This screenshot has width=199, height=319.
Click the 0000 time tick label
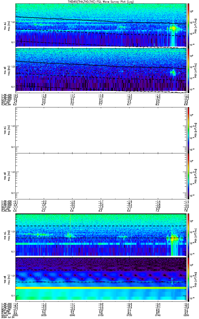click(x=16, y=315)
